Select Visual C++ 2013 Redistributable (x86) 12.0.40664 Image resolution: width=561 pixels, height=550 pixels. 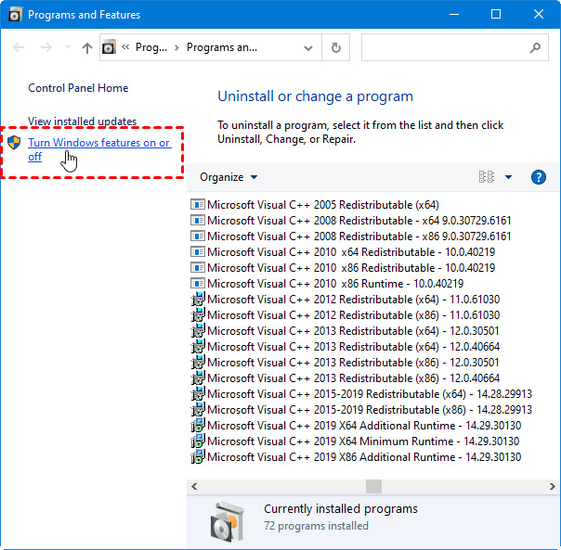(346, 377)
